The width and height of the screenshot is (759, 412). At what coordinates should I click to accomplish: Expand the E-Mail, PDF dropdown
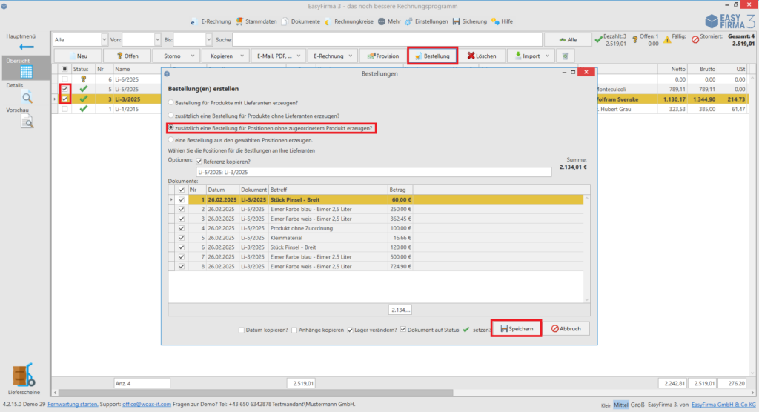point(299,56)
